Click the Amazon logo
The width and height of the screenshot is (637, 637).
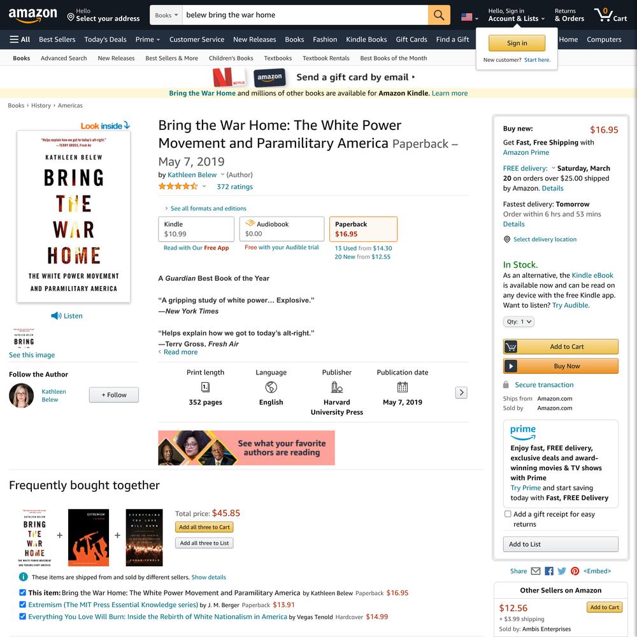tap(33, 15)
